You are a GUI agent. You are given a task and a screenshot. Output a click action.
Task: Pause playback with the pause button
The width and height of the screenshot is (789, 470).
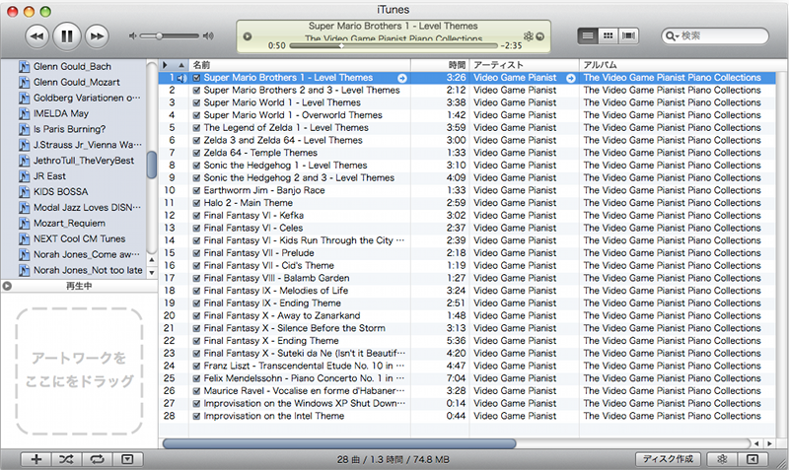[x=66, y=36]
